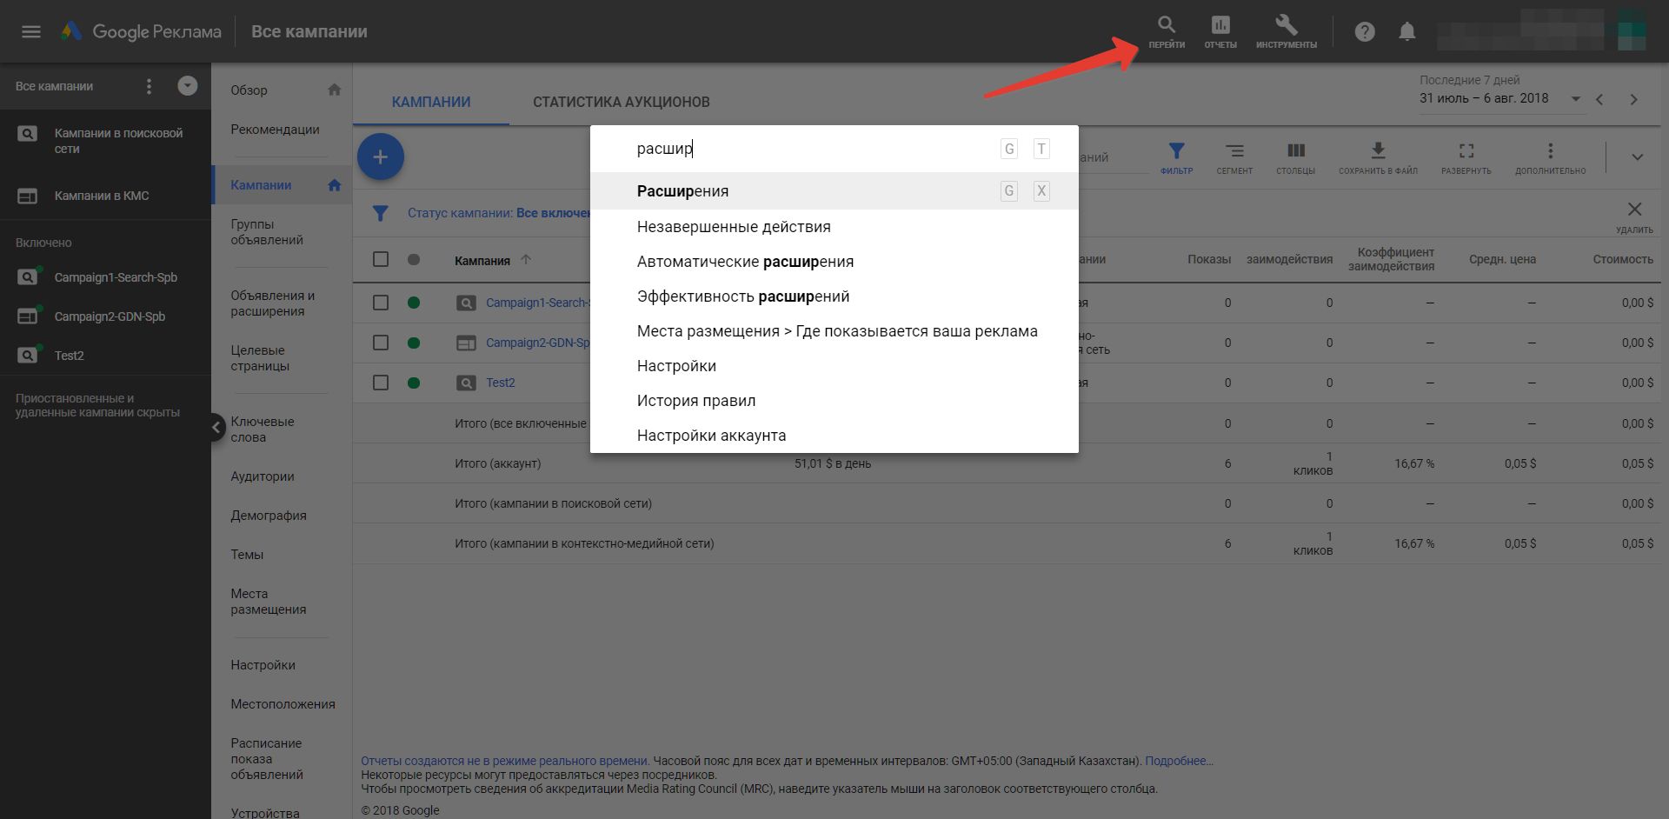This screenshot has height=819, width=1669.
Task: Open Демография in navigation
Action: tap(269, 516)
